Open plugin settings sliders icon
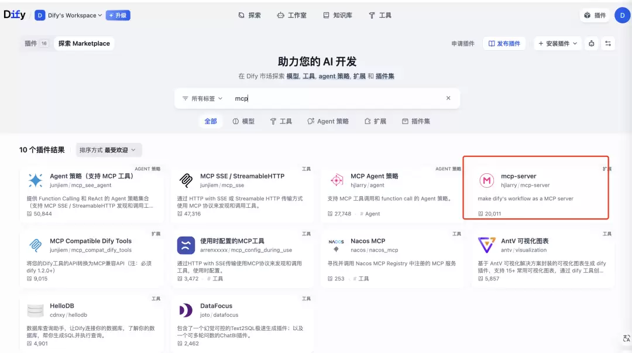Image resolution: width=632 pixels, height=353 pixels. click(x=608, y=43)
